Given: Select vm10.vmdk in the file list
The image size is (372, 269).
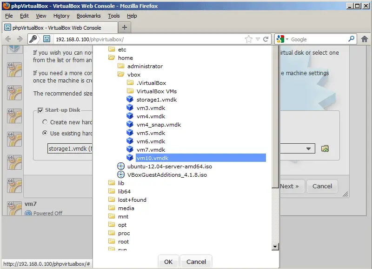Looking at the screenshot, I should pyautogui.click(x=201, y=158).
